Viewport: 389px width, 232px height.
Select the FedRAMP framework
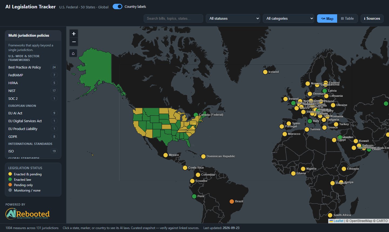click(x=33, y=75)
